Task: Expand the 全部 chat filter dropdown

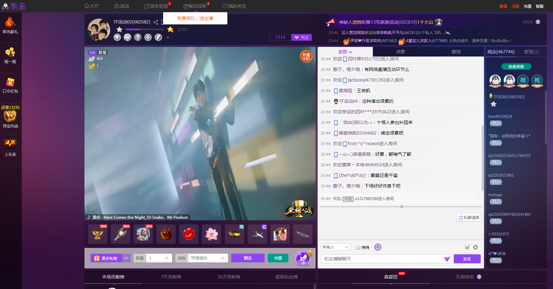Action: 345,52
